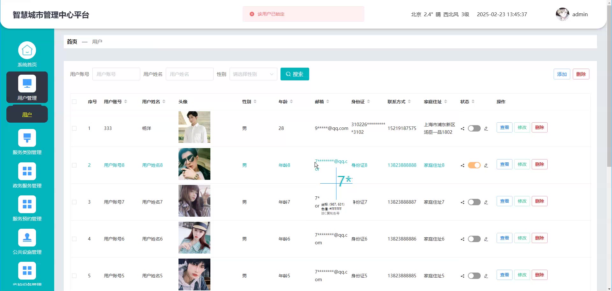
Task: Open the 政务服务管理 sidebar icon
Action: 27,172
